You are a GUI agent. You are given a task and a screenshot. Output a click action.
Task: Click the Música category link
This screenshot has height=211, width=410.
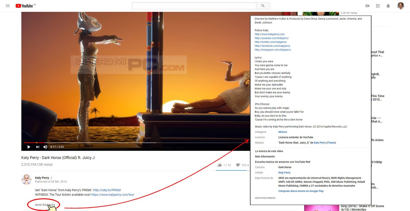[x=283, y=132]
